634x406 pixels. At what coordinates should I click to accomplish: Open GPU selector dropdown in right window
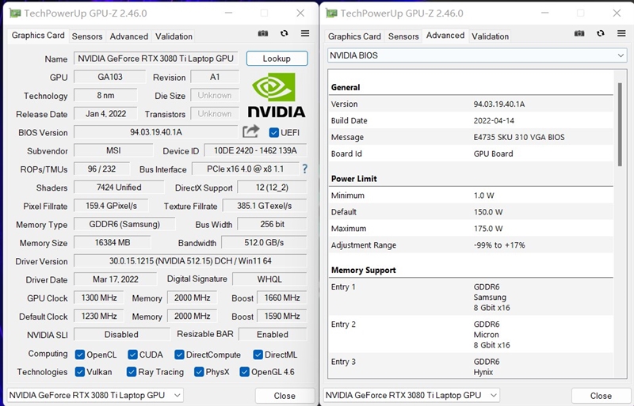click(411, 395)
